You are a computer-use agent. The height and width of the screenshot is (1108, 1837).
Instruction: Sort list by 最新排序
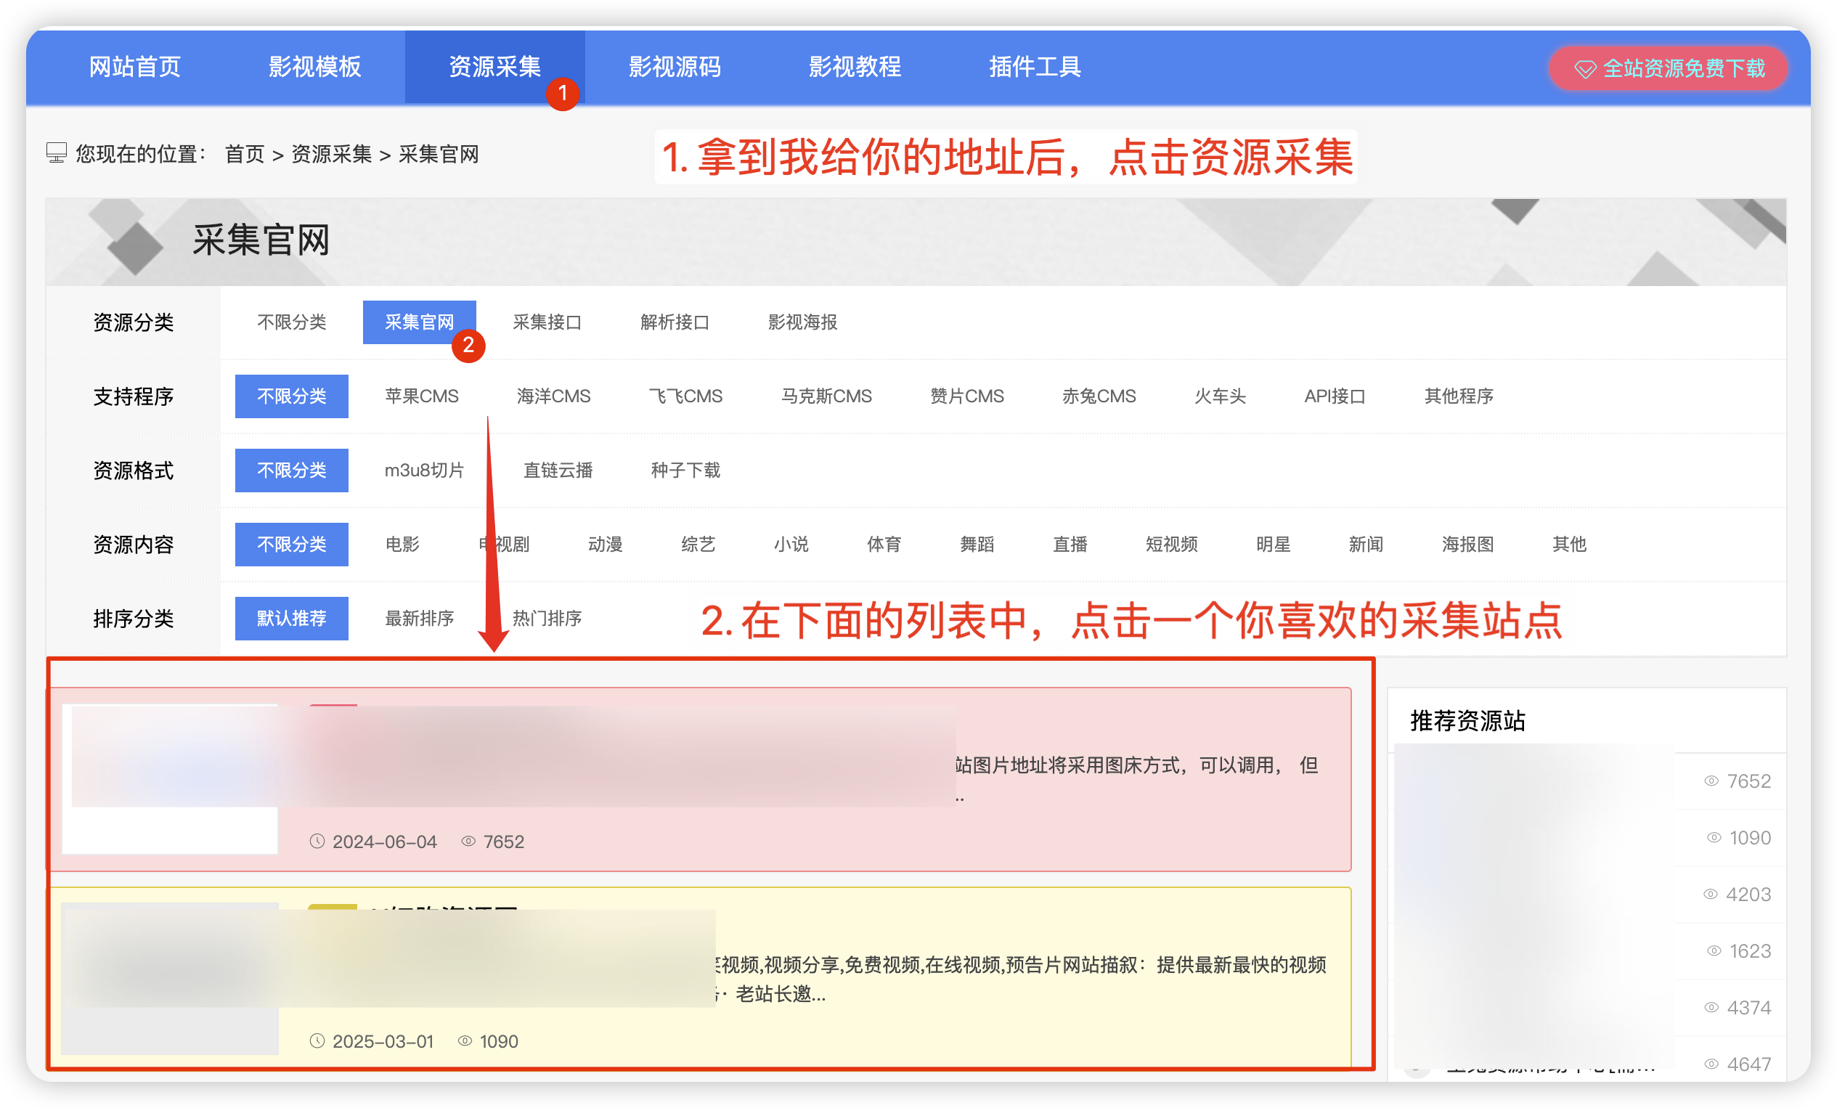[x=419, y=618]
